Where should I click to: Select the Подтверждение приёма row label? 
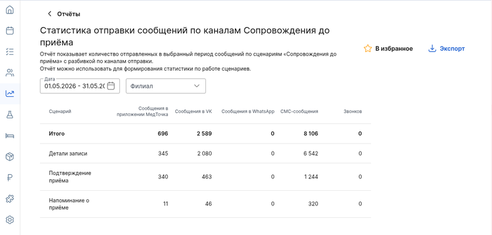tap(70, 177)
